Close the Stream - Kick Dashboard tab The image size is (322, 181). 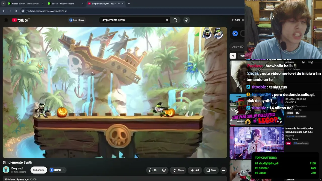point(83,4)
